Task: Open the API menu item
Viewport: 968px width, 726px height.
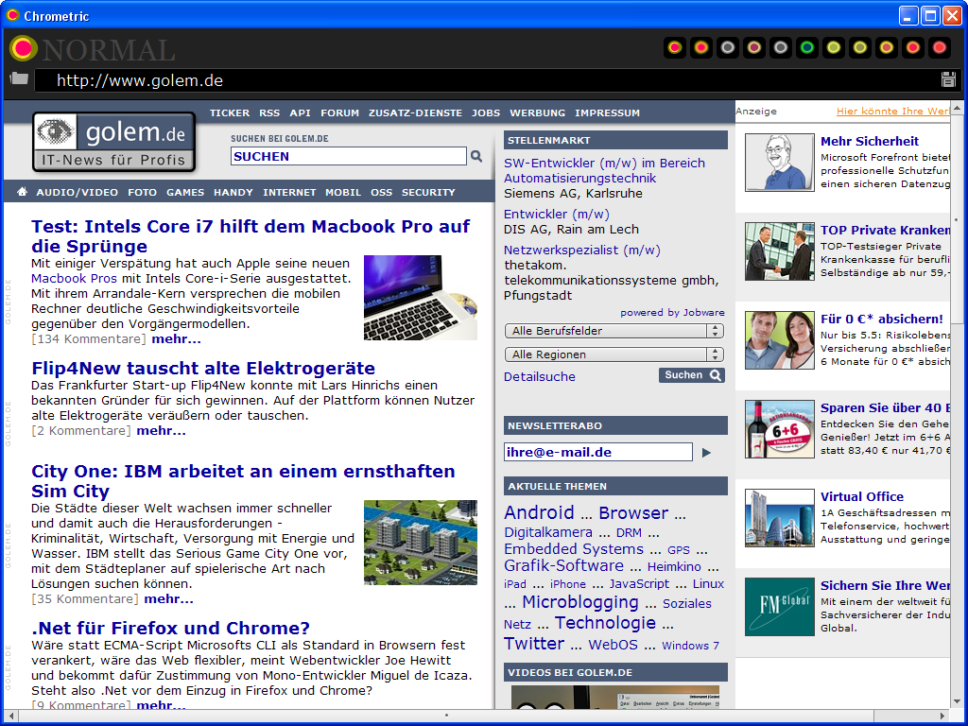Action: pos(300,113)
